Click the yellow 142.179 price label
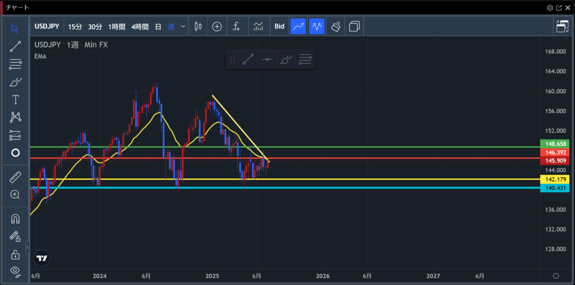 click(555, 179)
